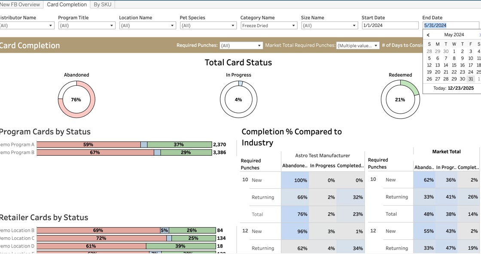
Task: Open the Program Title filter dropdown
Action: 87,26
